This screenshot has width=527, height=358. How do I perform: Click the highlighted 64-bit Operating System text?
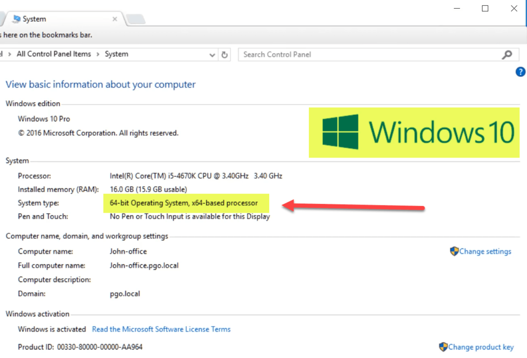(184, 203)
